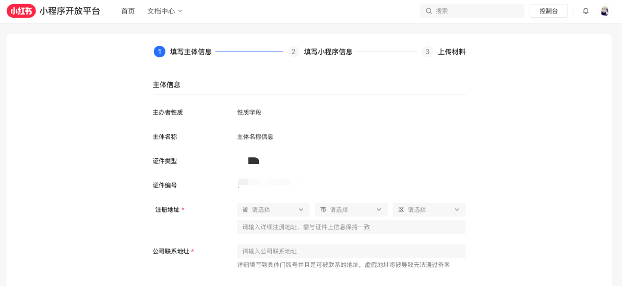622x286 pixels.
Task: Open the 文档中心 dropdown menu
Action: point(165,11)
